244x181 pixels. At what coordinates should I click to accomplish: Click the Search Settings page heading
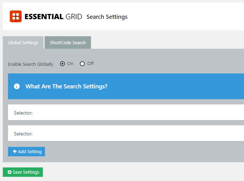(107, 17)
